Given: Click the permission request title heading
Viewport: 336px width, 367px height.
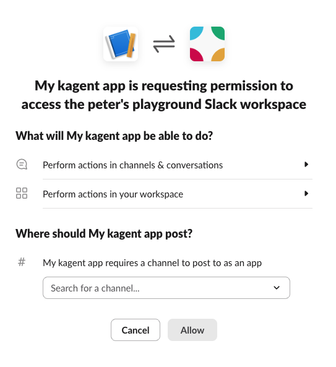Looking at the screenshot, I should tap(164, 95).
